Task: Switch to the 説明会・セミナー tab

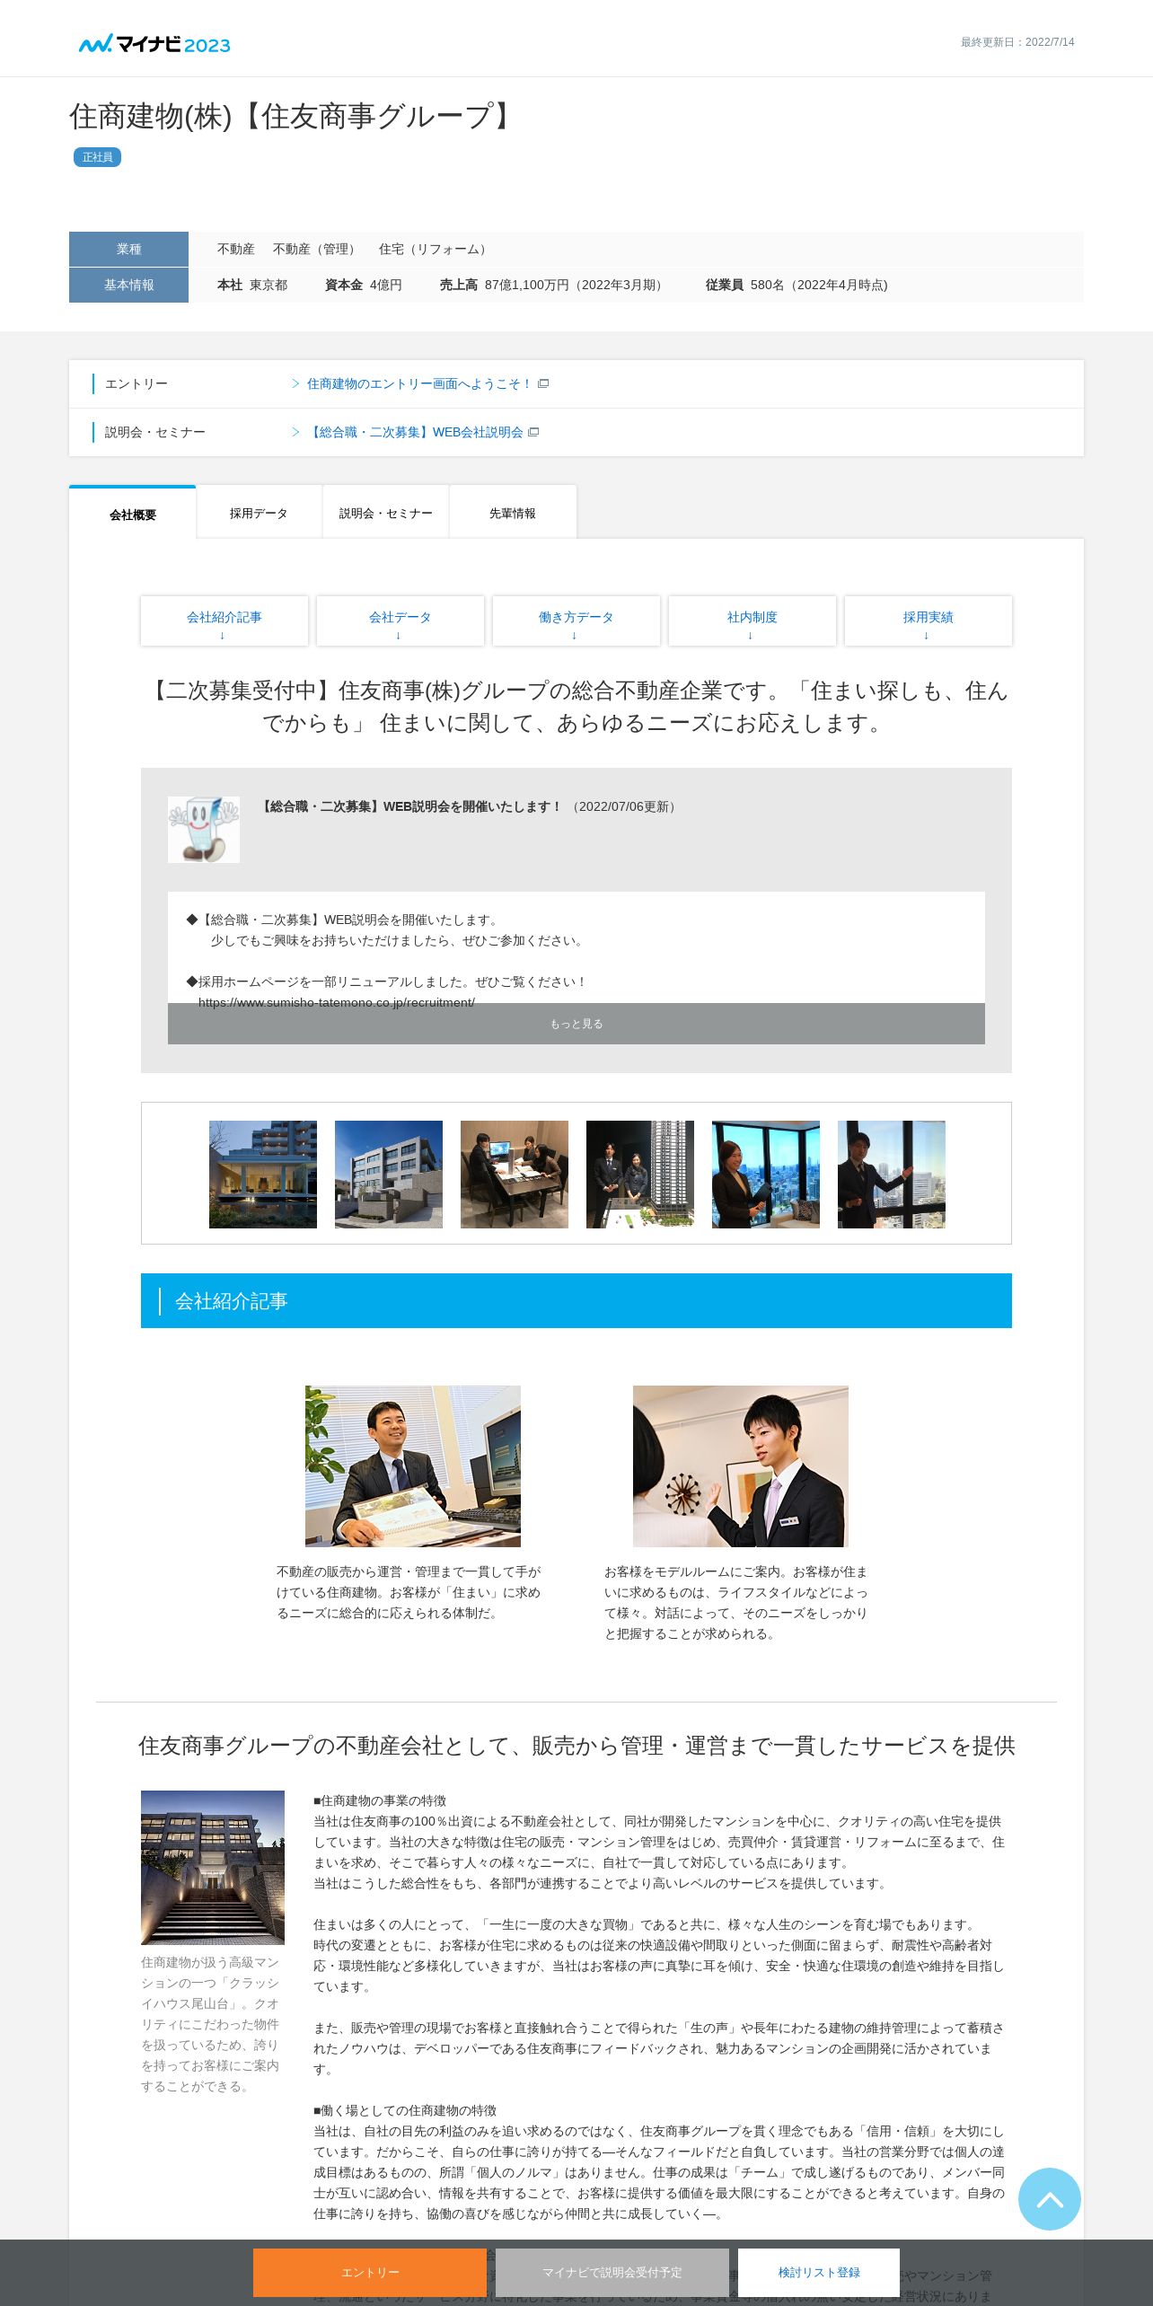Action: tap(386, 513)
